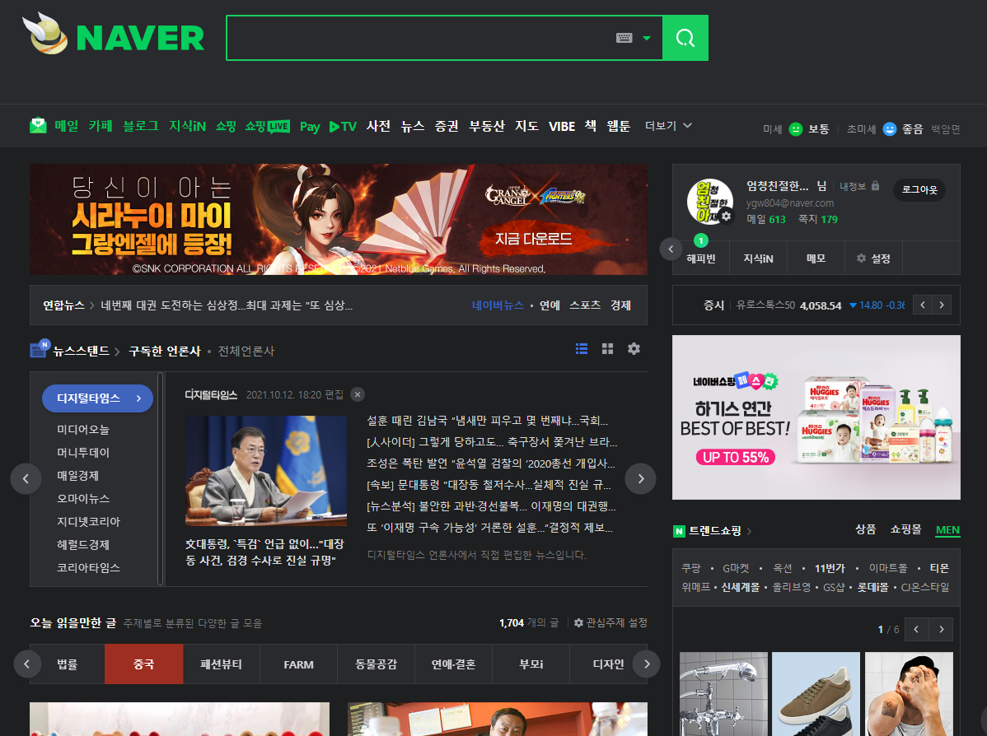
Task: Click the 로그아웃 button
Action: click(919, 189)
